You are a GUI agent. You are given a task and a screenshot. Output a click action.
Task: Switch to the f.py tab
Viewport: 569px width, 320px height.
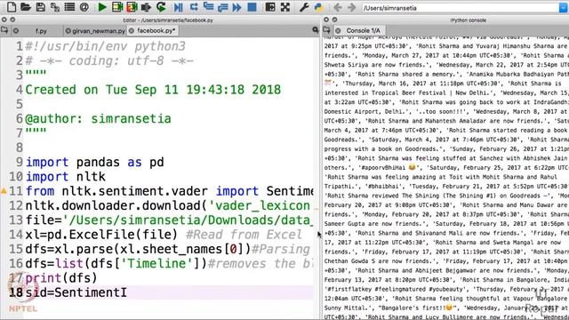[x=41, y=31]
